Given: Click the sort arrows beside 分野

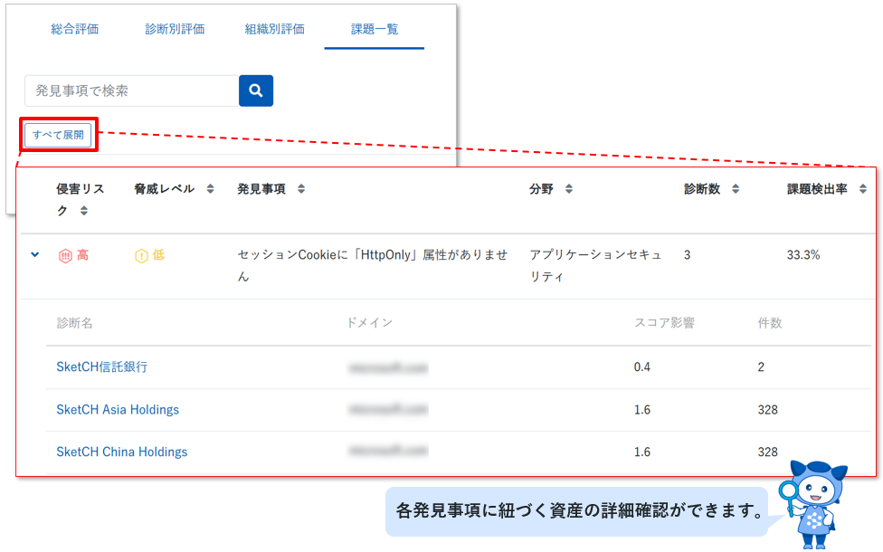Looking at the screenshot, I should [x=569, y=189].
